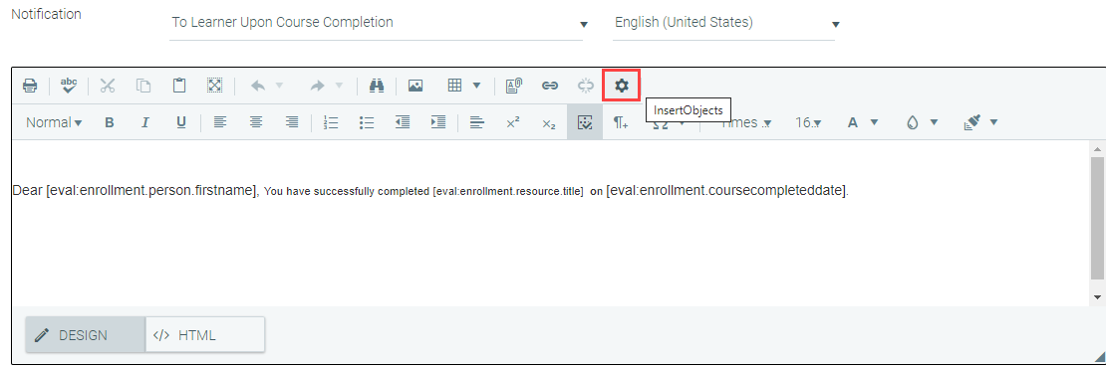This screenshot has width=1106, height=370.
Task: Toggle Underline formatting
Action: click(x=181, y=122)
